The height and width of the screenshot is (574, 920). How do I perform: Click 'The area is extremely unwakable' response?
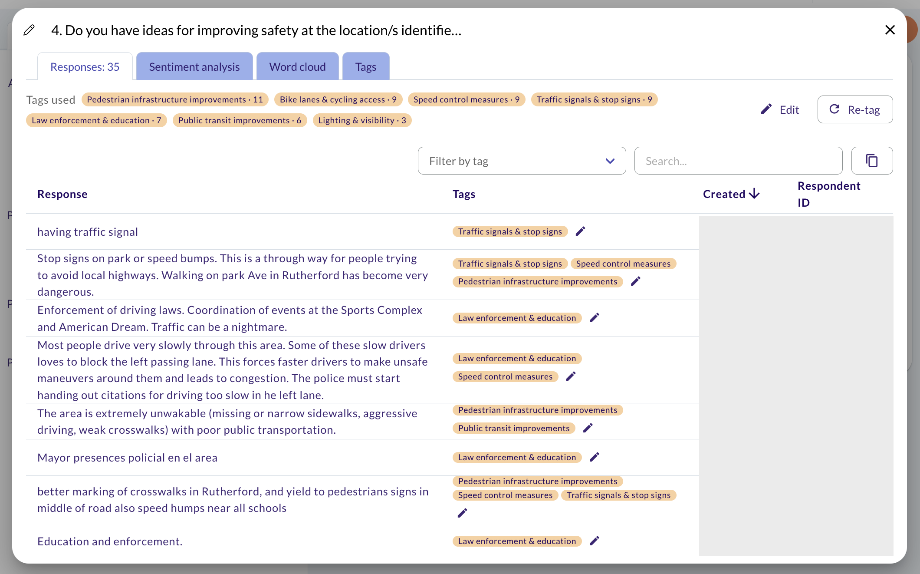[227, 422]
